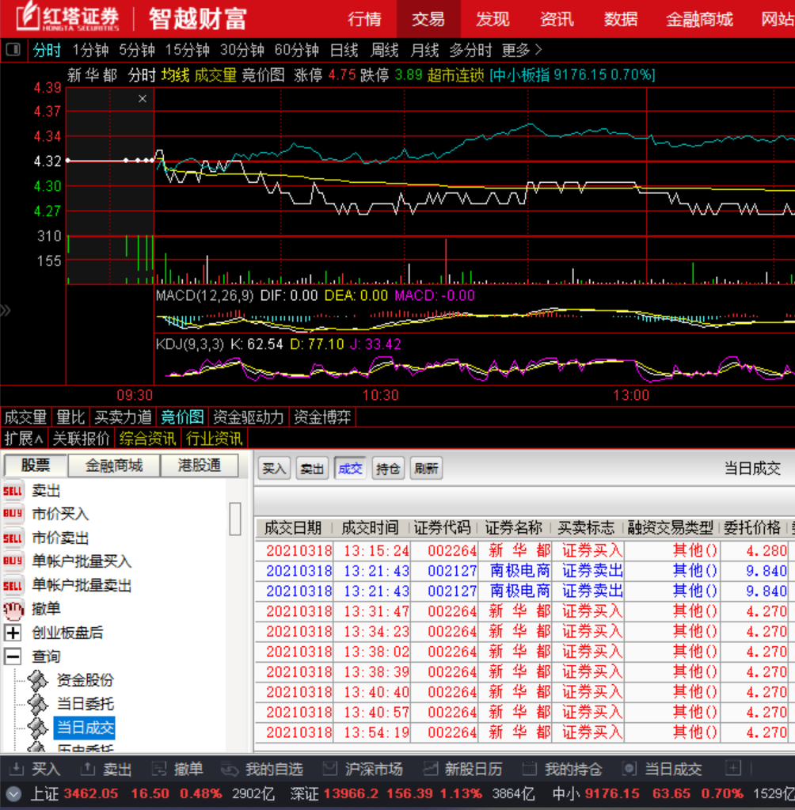Click the 买入 button above the table
Viewport: 795px width, 810px height.
274,469
